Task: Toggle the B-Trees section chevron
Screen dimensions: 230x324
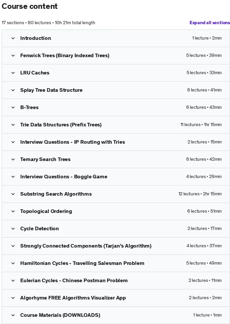Action: [13, 107]
